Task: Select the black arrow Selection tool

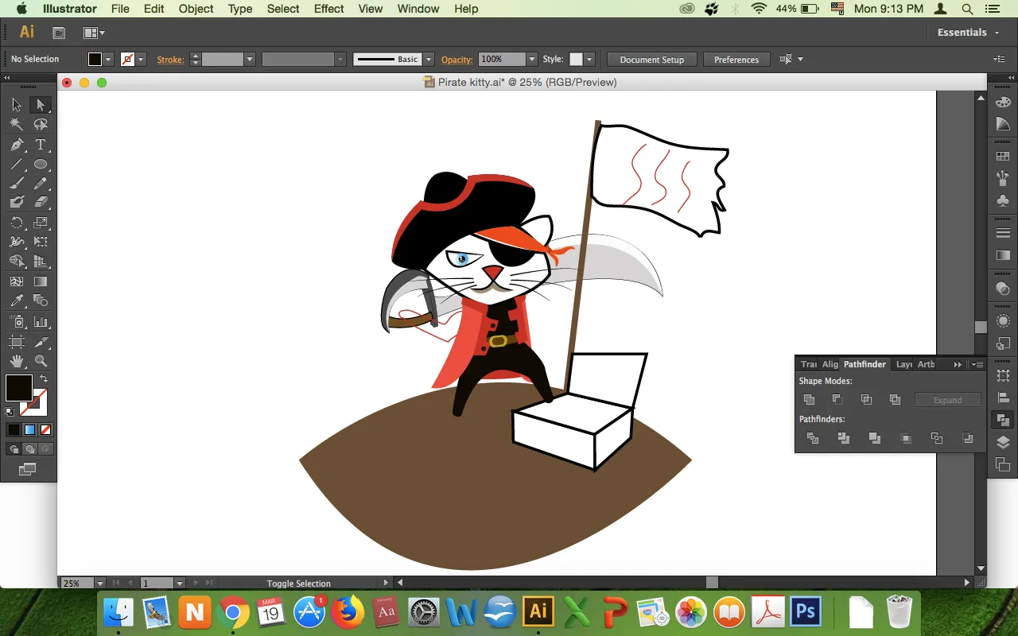Action: pyautogui.click(x=17, y=105)
